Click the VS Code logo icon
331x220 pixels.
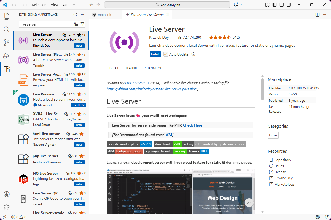click(x=5, y=5)
